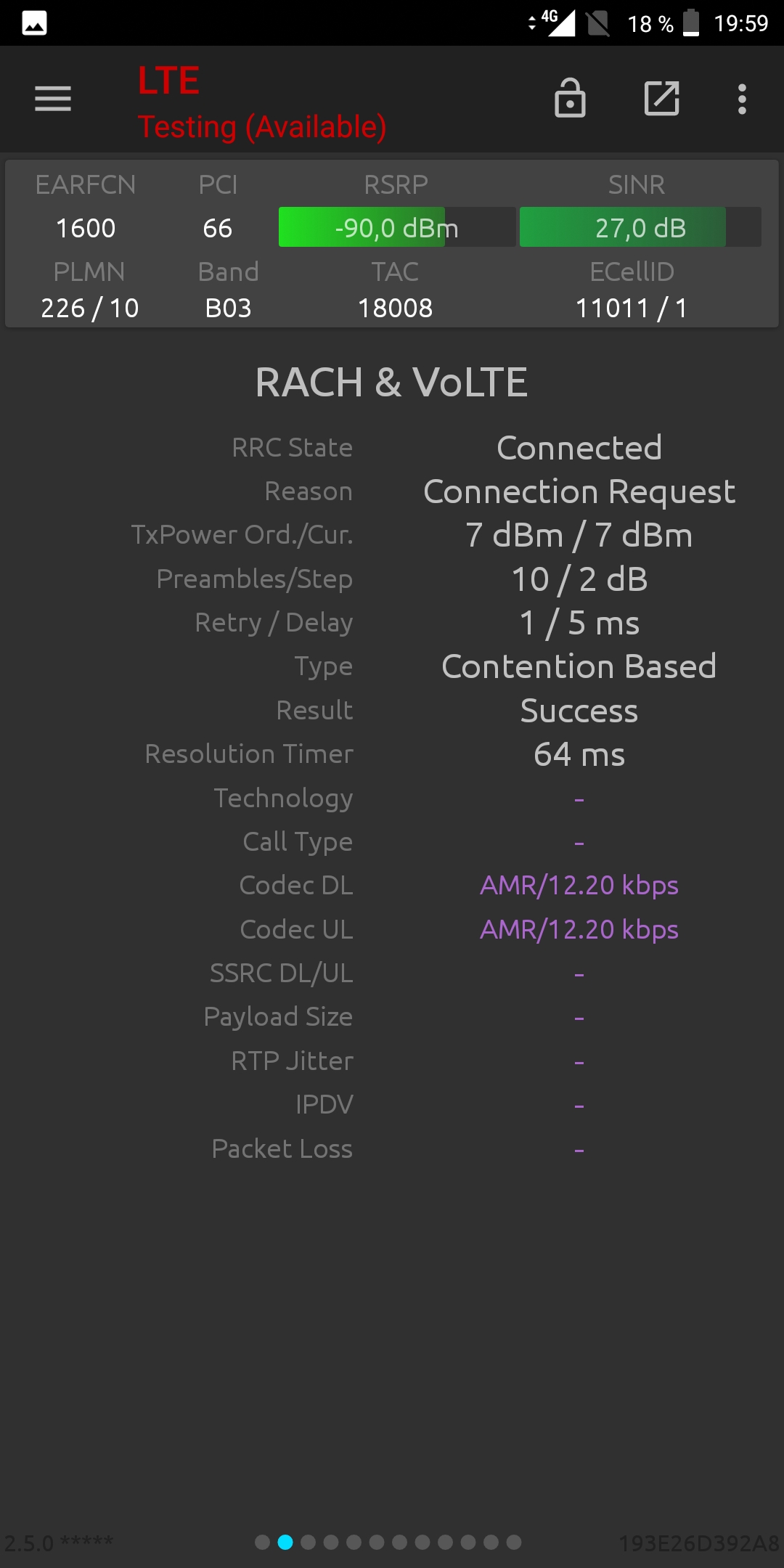Tap the Band B03 value

click(x=228, y=308)
